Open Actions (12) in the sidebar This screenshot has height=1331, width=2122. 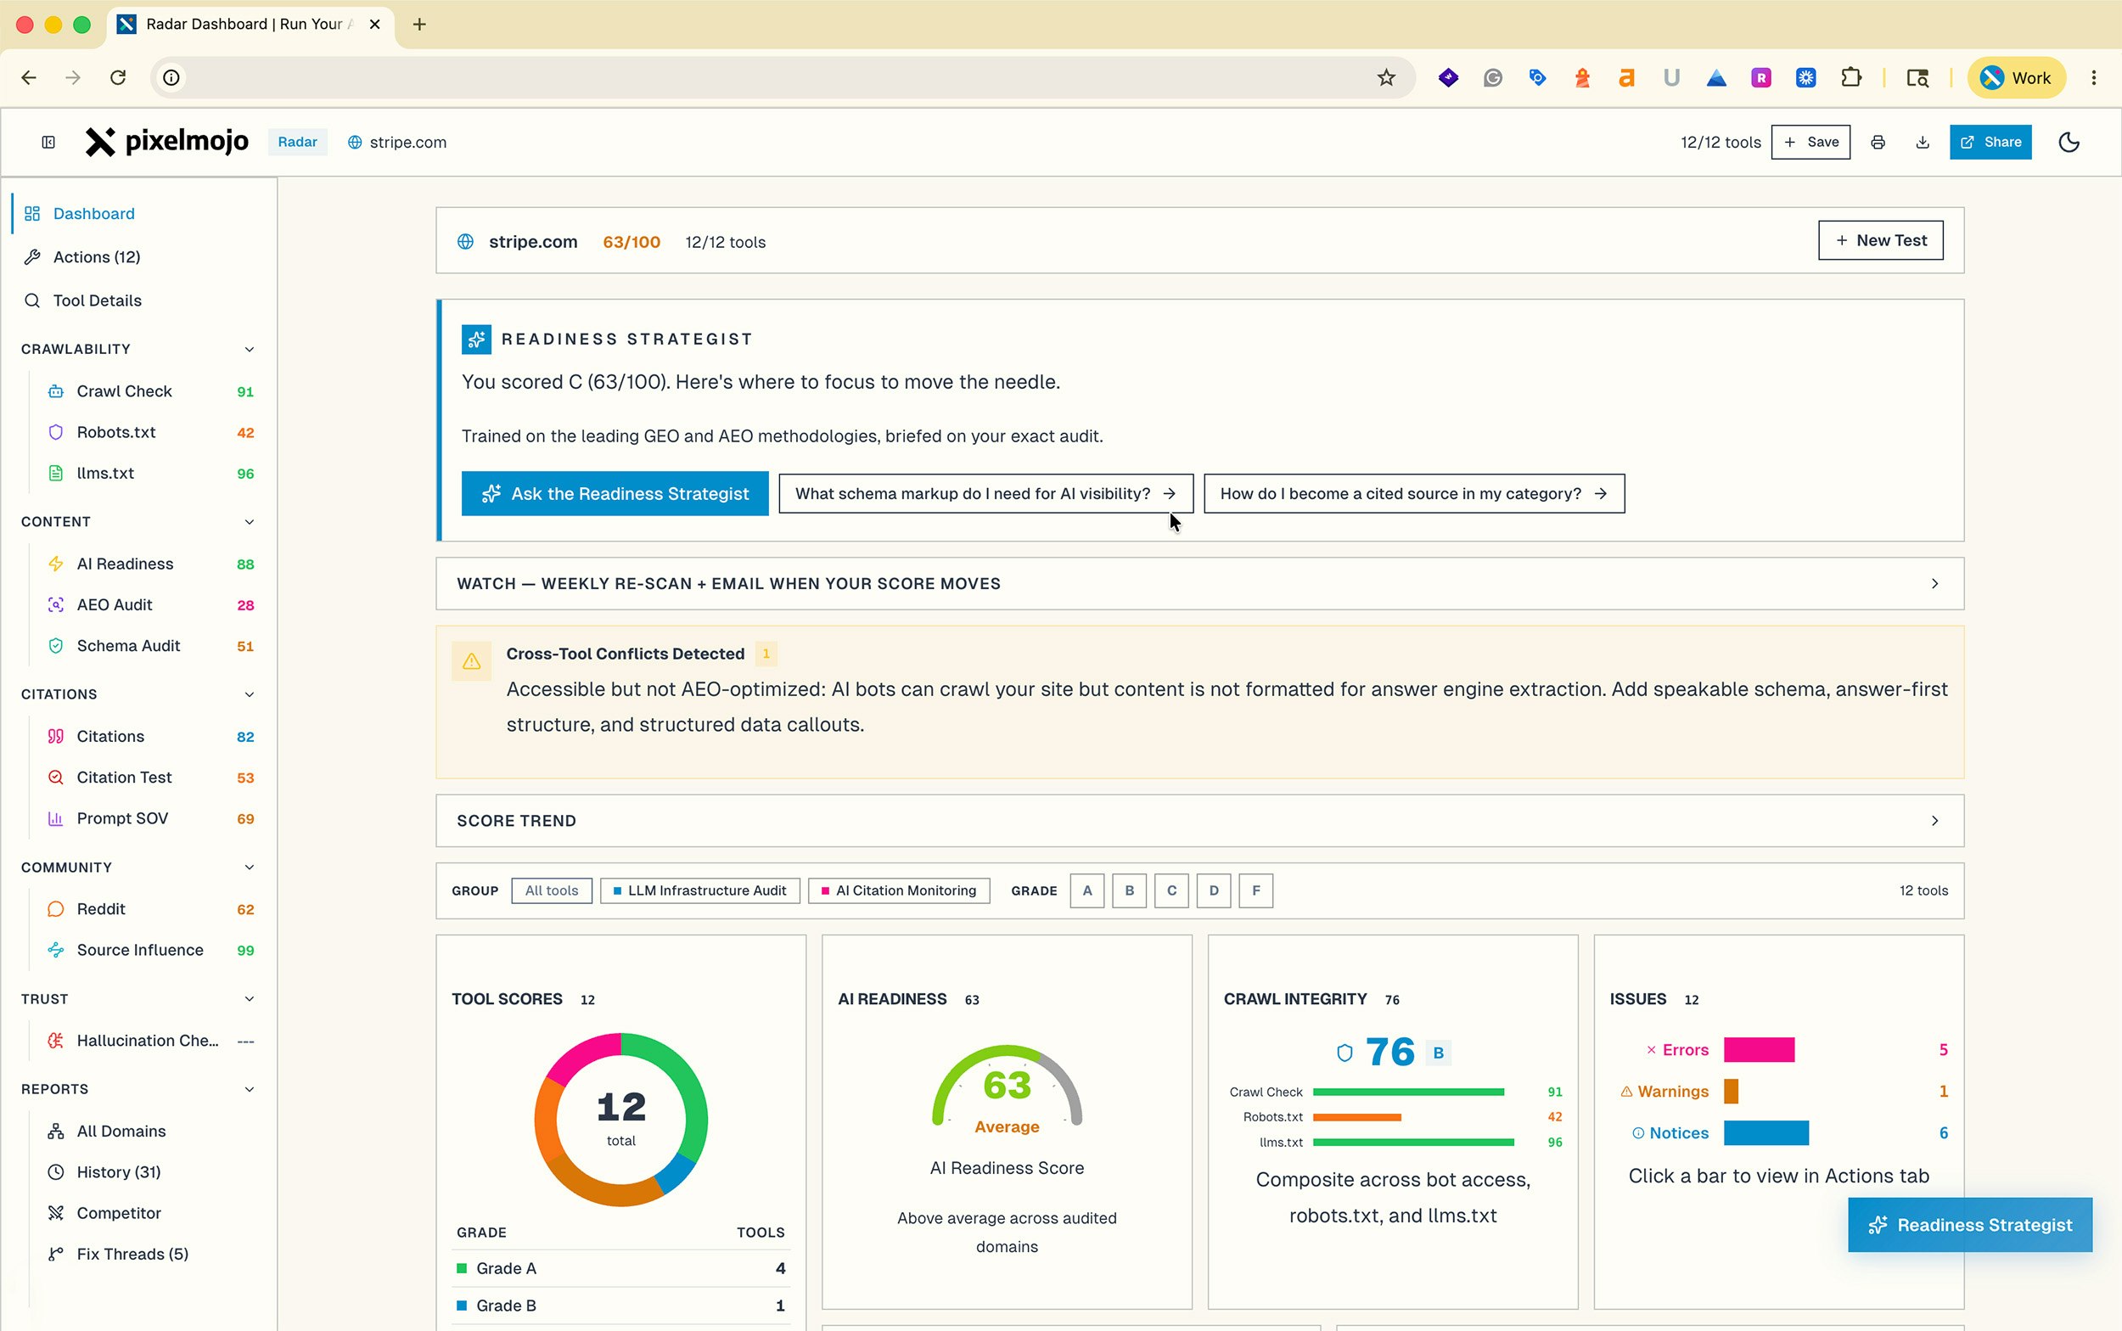pyautogui.click(x=138, y=257)
